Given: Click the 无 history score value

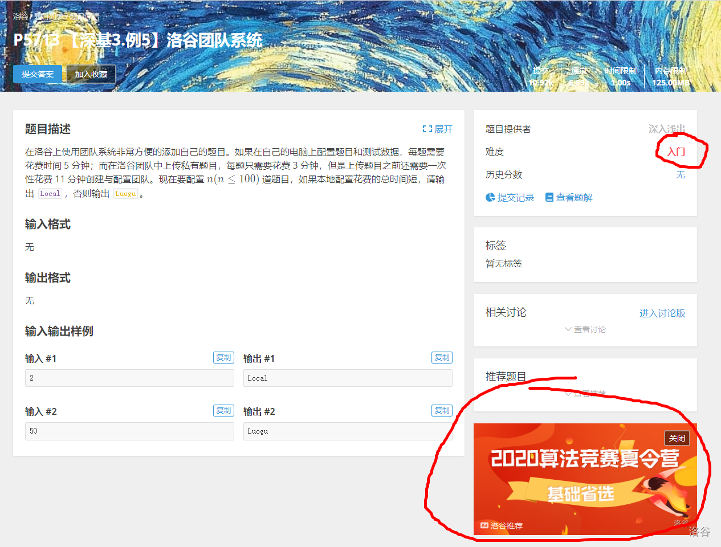Looking at the screenshot, I should coord(681,175).
